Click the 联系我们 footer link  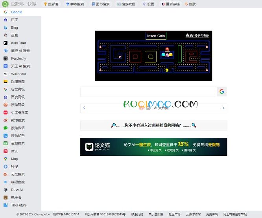[x=137, y=214]
